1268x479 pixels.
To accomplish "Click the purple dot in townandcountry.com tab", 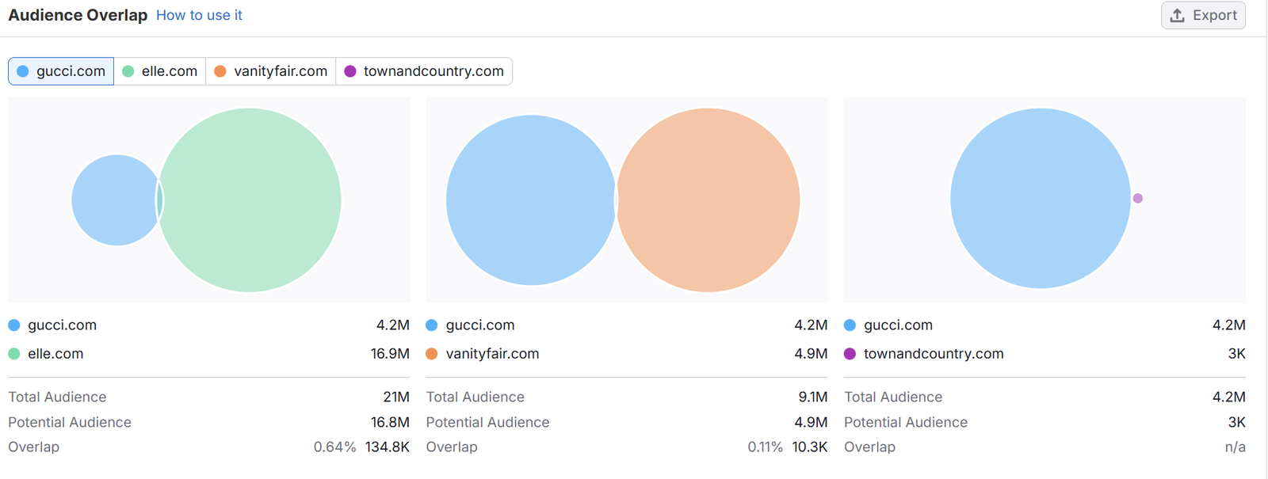I will click(350, 71).
